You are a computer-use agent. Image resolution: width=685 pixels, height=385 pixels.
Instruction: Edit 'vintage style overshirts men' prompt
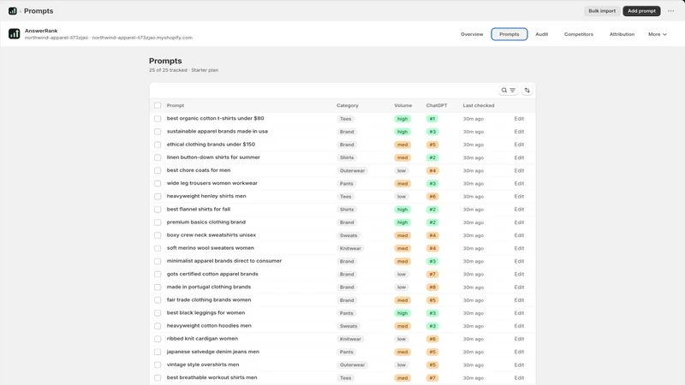coord(519,365)
